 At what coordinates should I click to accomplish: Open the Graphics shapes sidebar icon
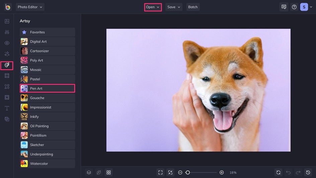[7, 87]
